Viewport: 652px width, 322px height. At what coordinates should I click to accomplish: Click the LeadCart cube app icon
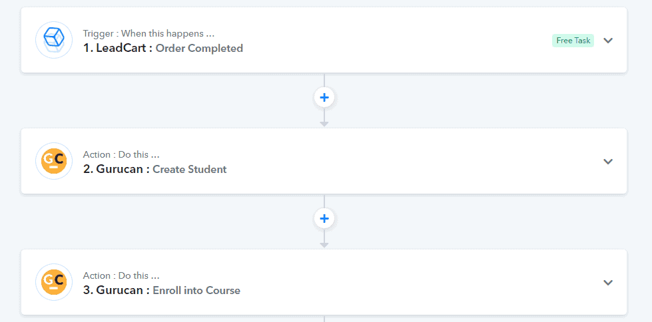54,40
